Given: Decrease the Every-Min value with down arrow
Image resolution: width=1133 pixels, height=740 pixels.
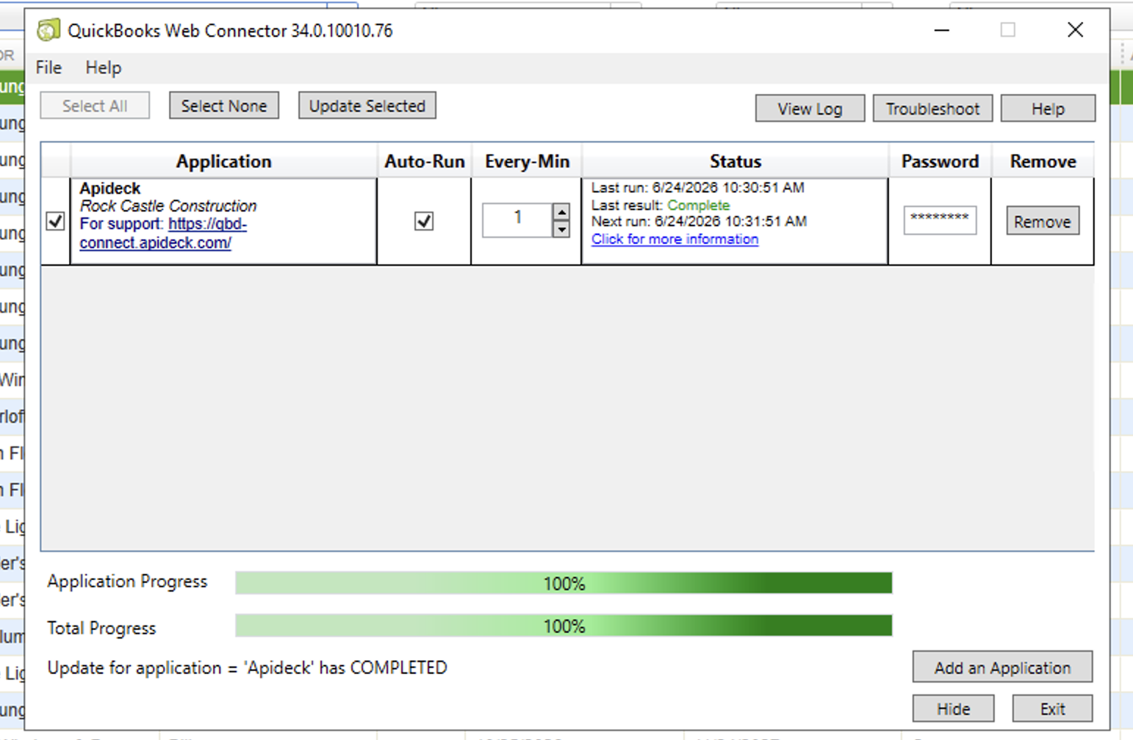Looking at the screenshot, I should pyautogui.click(x=561, y=229).
